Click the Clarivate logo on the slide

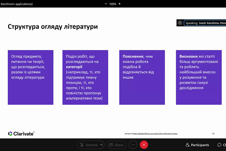21,134
